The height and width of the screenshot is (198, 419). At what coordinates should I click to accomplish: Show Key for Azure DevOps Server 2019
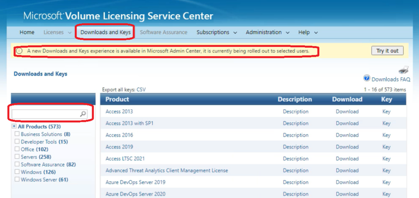pos(386,182)
